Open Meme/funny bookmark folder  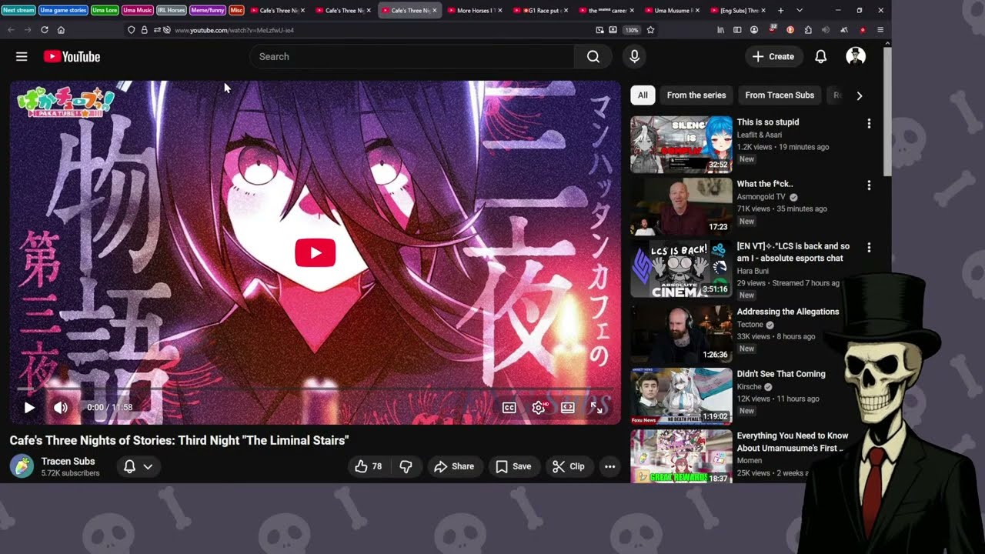pos(207,10)
